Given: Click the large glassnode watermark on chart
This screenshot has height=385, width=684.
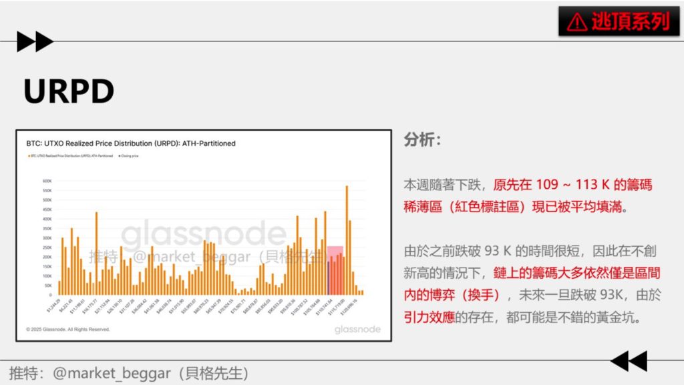Looking at the screenshot, I should pyautogui.click(x=203, y=234).
